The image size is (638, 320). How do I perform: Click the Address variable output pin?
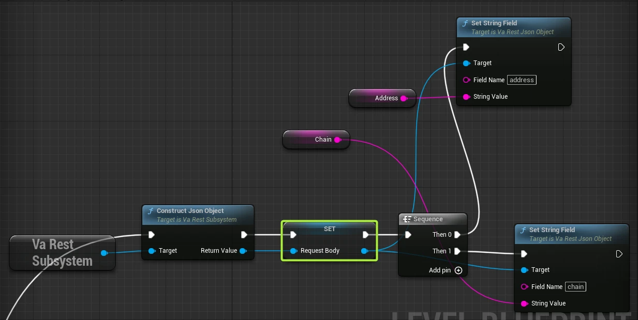[404, 98]
